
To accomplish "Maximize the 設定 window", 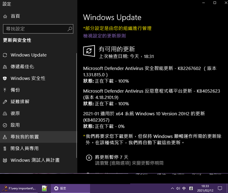I will (x=215, y=3).
